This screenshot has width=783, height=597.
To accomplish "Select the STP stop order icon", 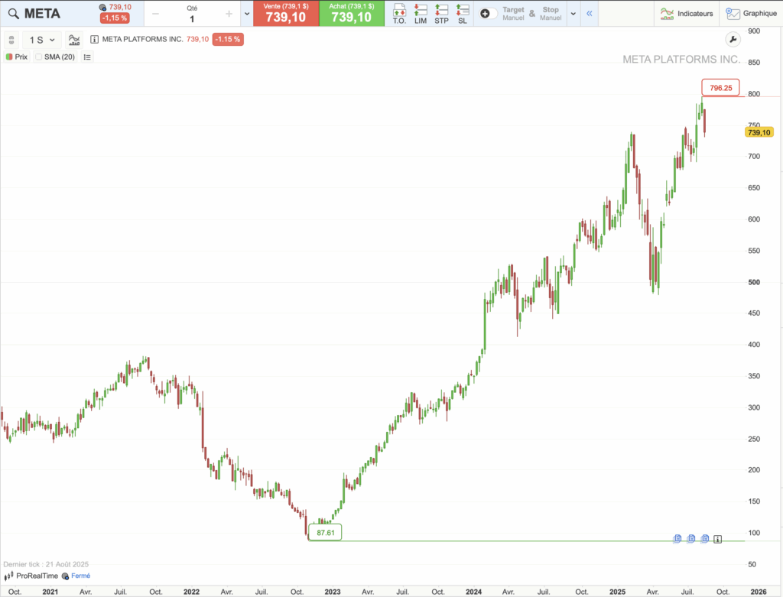I will point(441,13).
